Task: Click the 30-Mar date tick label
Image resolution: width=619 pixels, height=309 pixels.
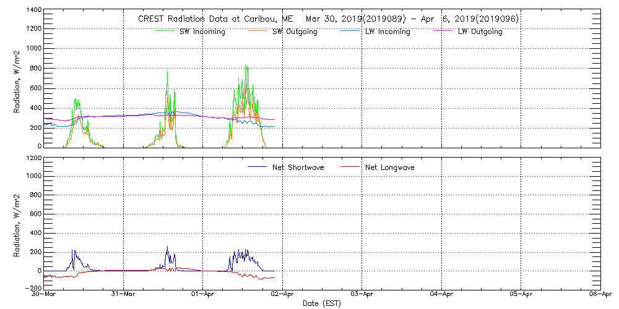Action: (45, 294)
